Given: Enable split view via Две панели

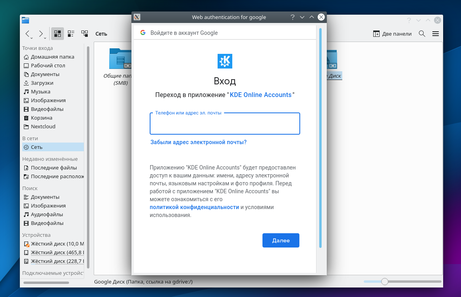Looking at the screenshot, I should (x=392, y=34).
